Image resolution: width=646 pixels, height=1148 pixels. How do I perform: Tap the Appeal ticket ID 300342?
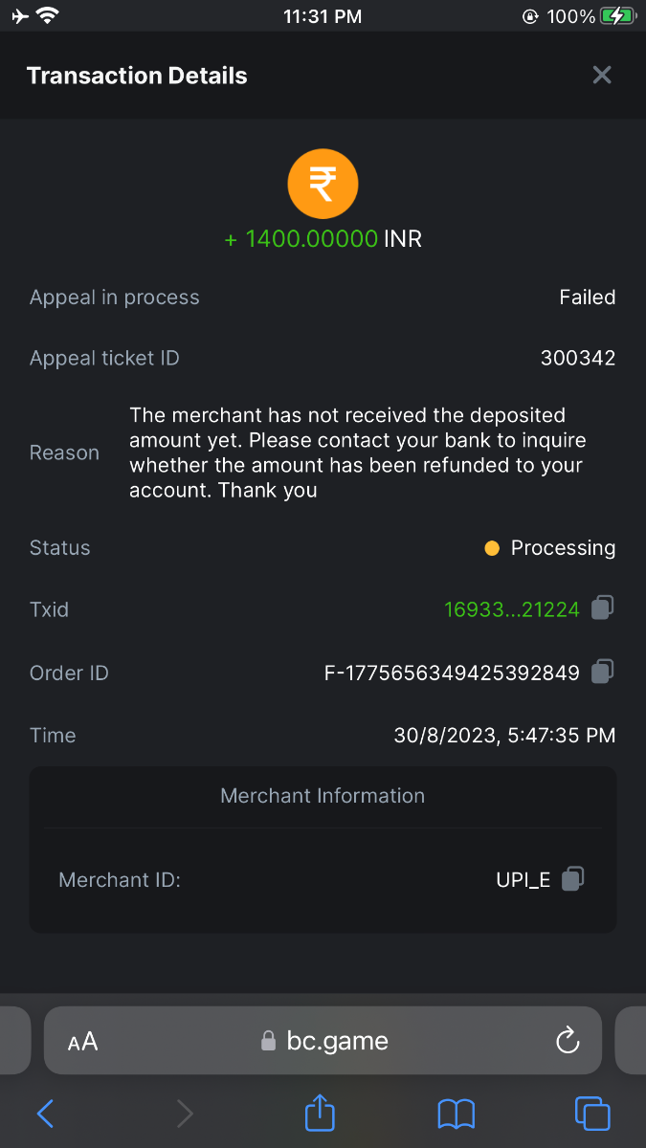click(577, 358)
